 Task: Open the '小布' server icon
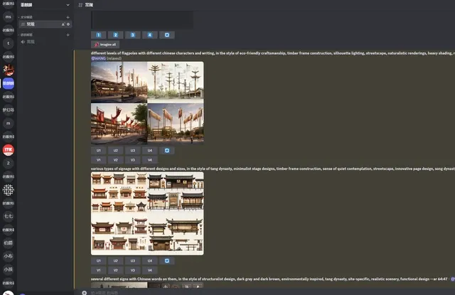pos(9,256)
